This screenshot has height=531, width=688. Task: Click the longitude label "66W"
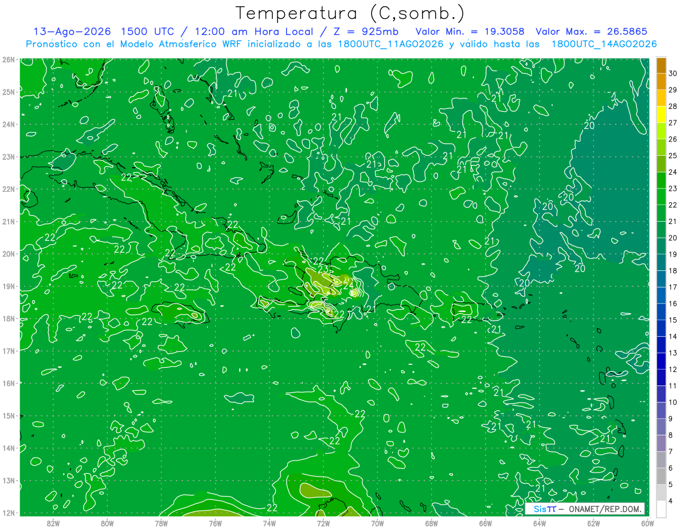coord(485,523)
